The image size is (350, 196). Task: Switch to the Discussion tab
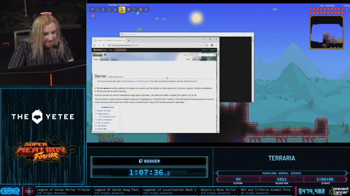104,59
